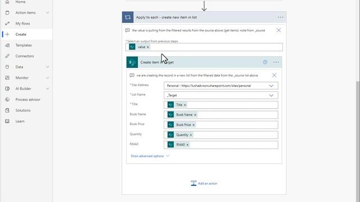Click the Apply to each loop icon

click(x=128, y=17)
